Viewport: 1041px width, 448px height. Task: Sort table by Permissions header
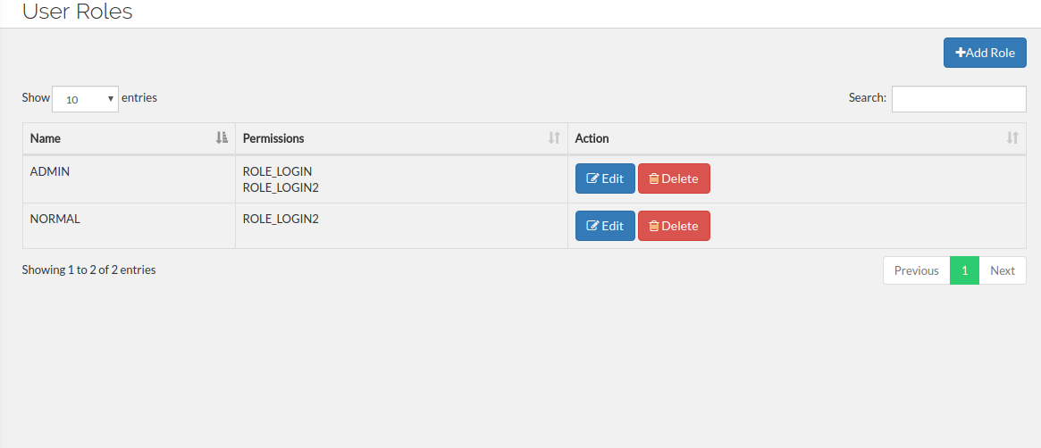coord(273,138)
